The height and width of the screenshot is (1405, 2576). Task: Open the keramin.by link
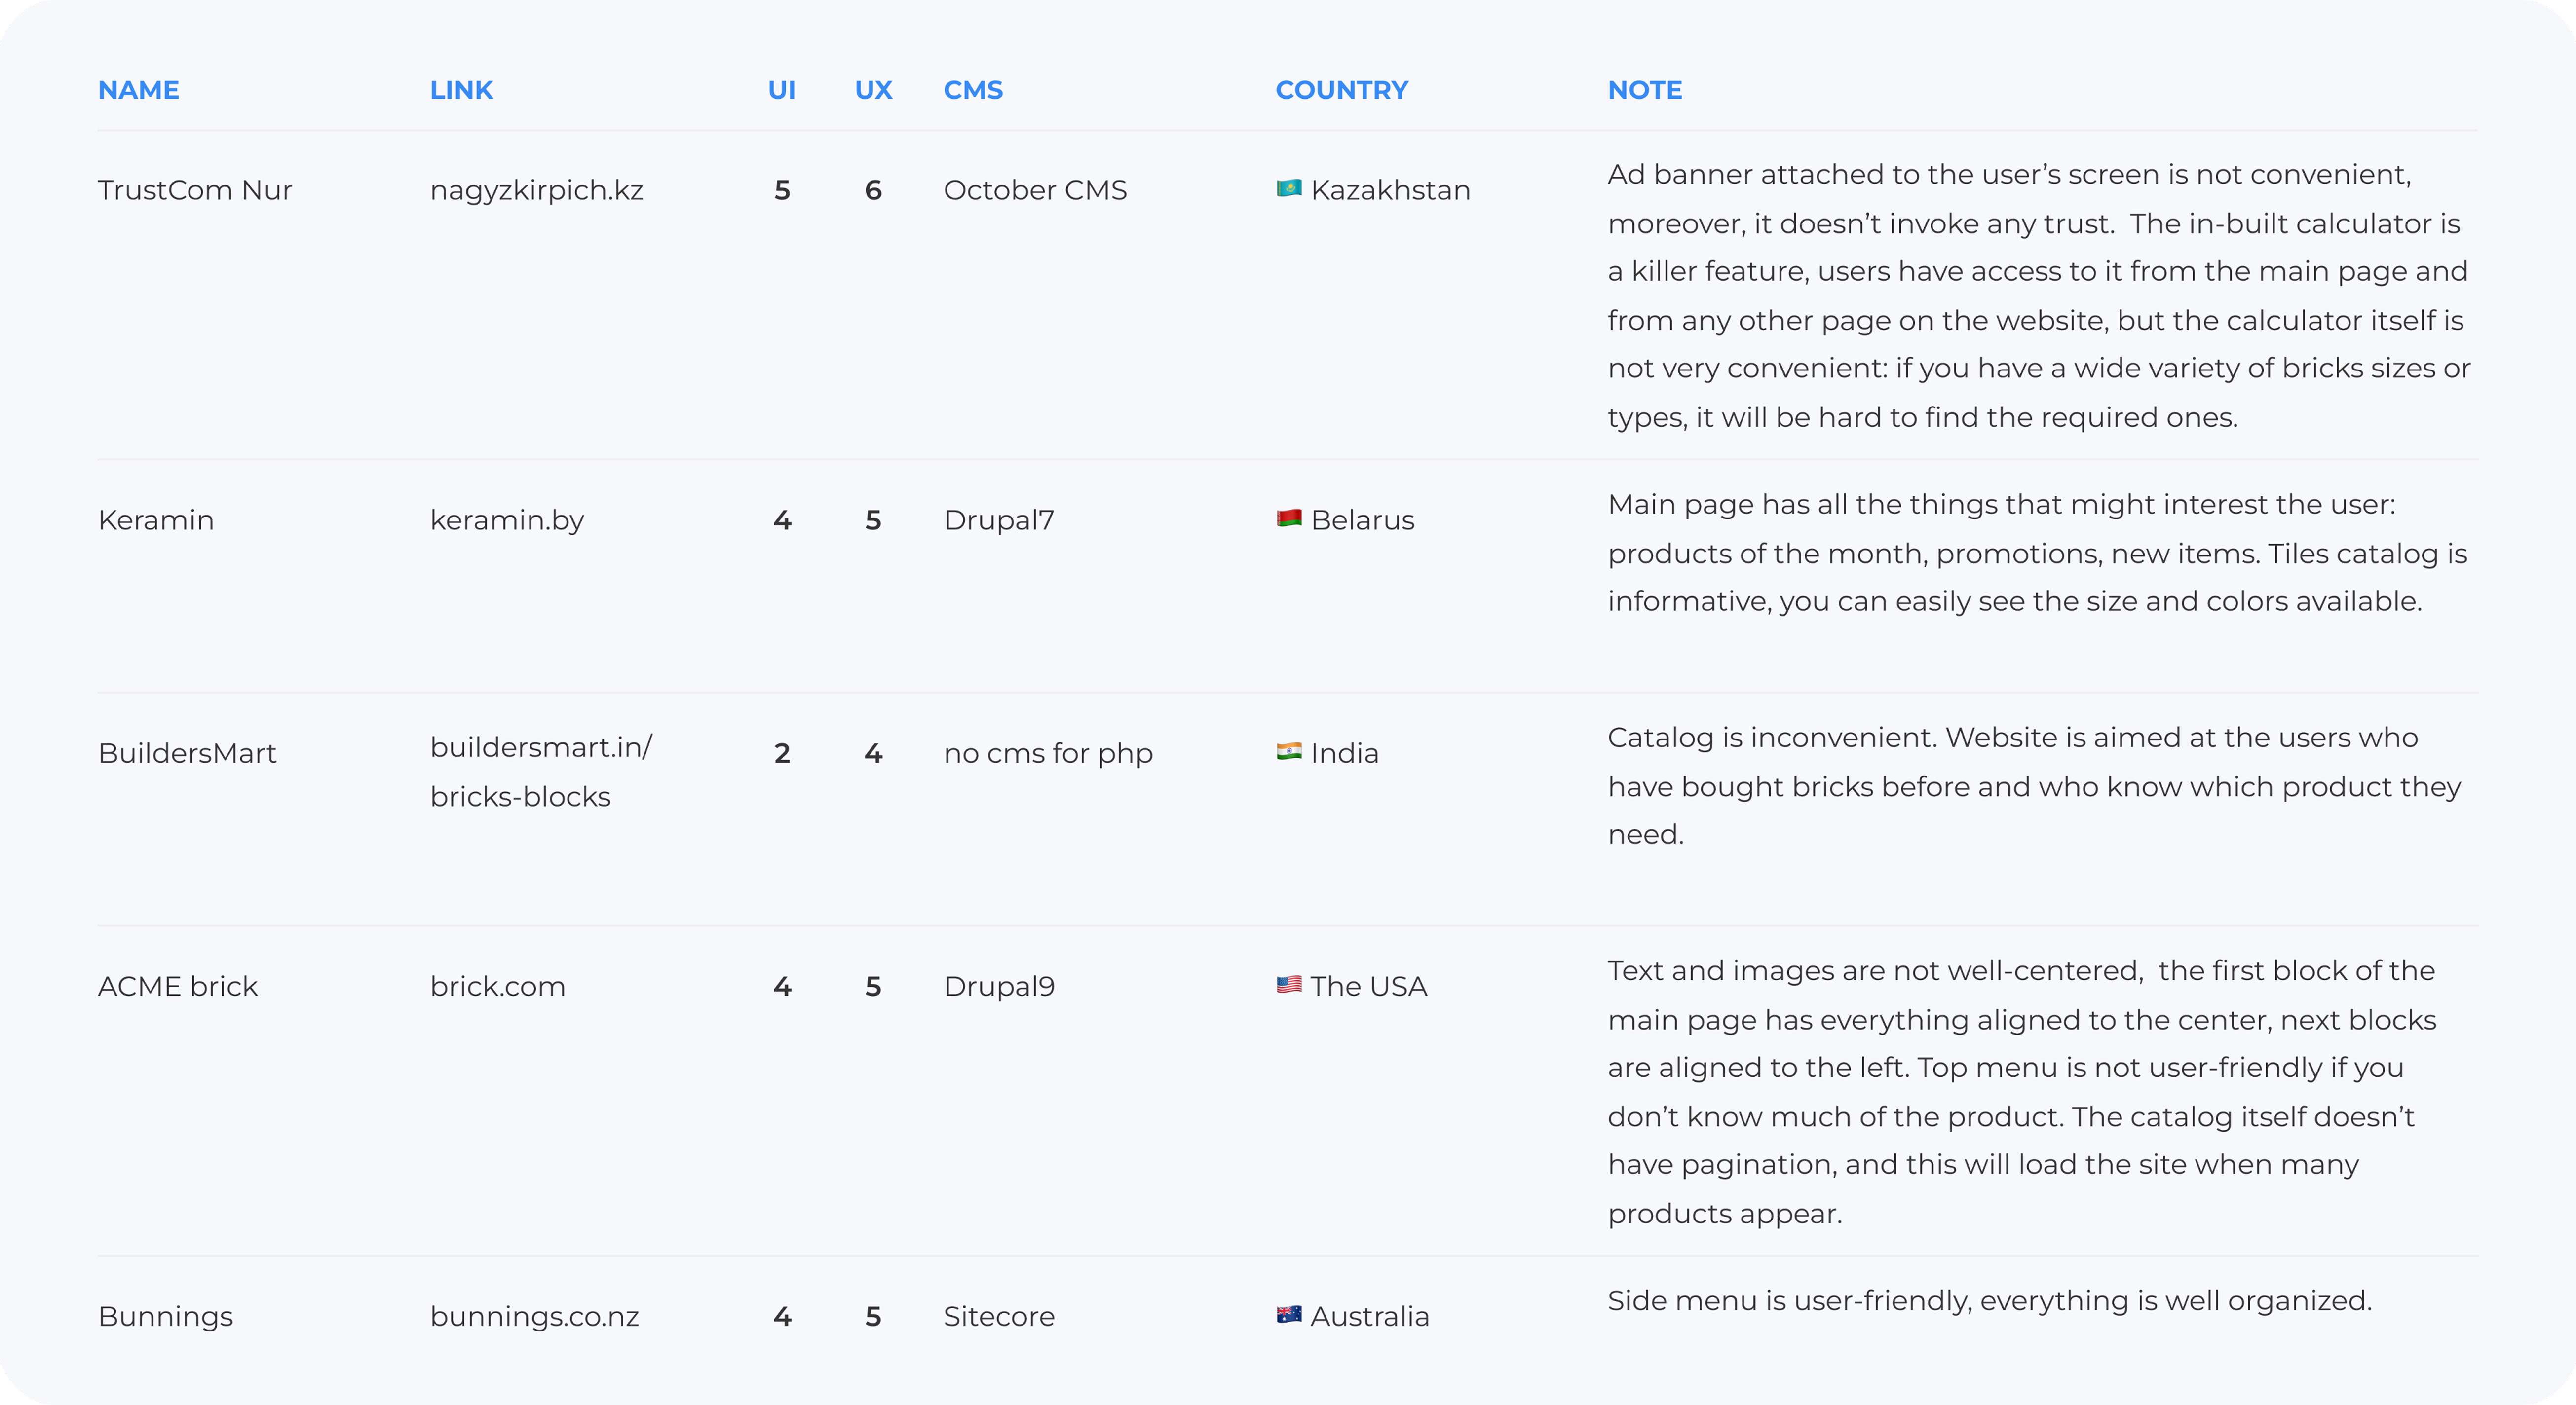tap(506, 520)
